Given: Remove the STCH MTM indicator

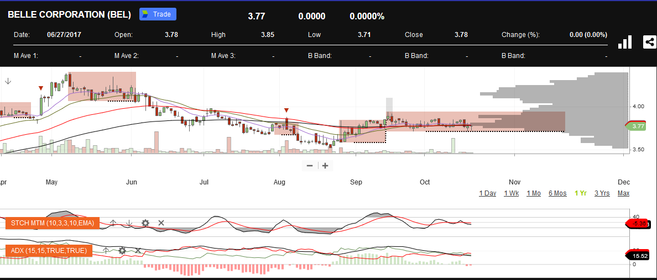Looking at the screenshot, I should (x=161, y=223).
